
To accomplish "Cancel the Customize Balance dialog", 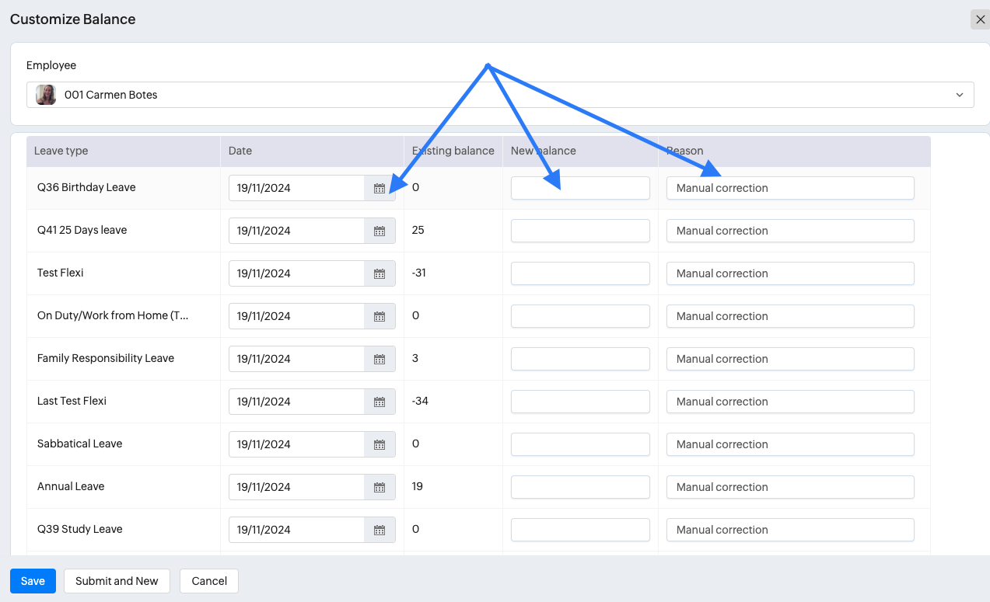I will (209, 581).
